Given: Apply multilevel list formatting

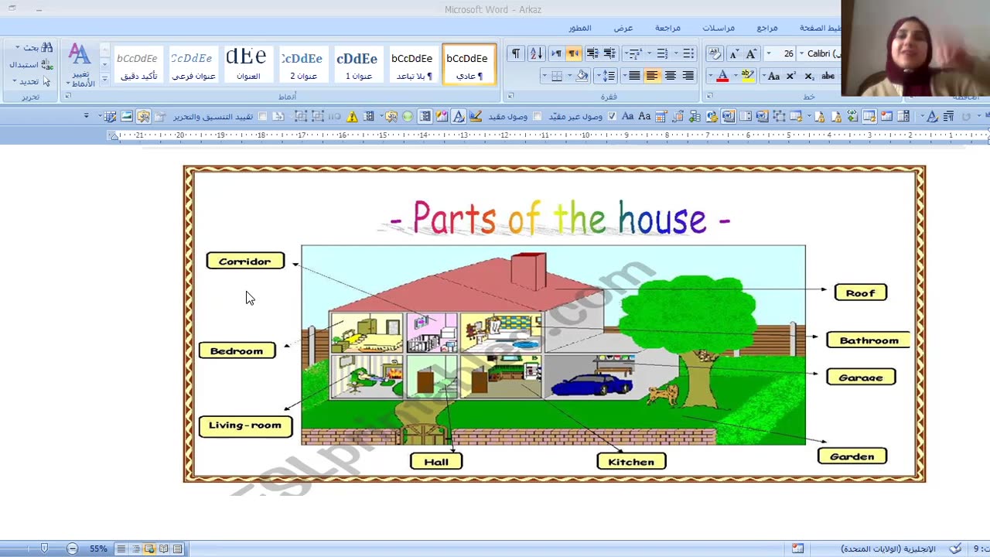Looking at the screenshot, I should pyautogui.click(x=633, y=53).
